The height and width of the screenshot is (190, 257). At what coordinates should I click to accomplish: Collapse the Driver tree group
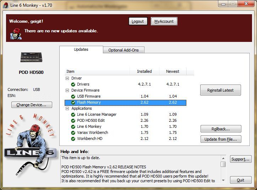point(67,78)
